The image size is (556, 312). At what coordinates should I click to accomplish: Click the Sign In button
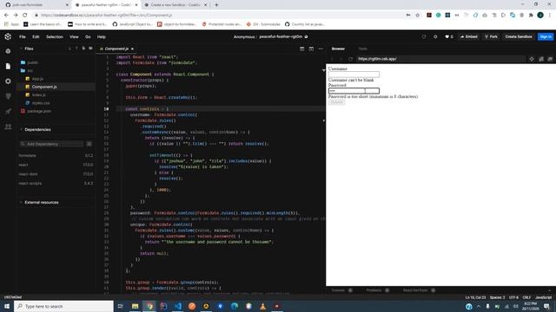[x=546, y=36]
